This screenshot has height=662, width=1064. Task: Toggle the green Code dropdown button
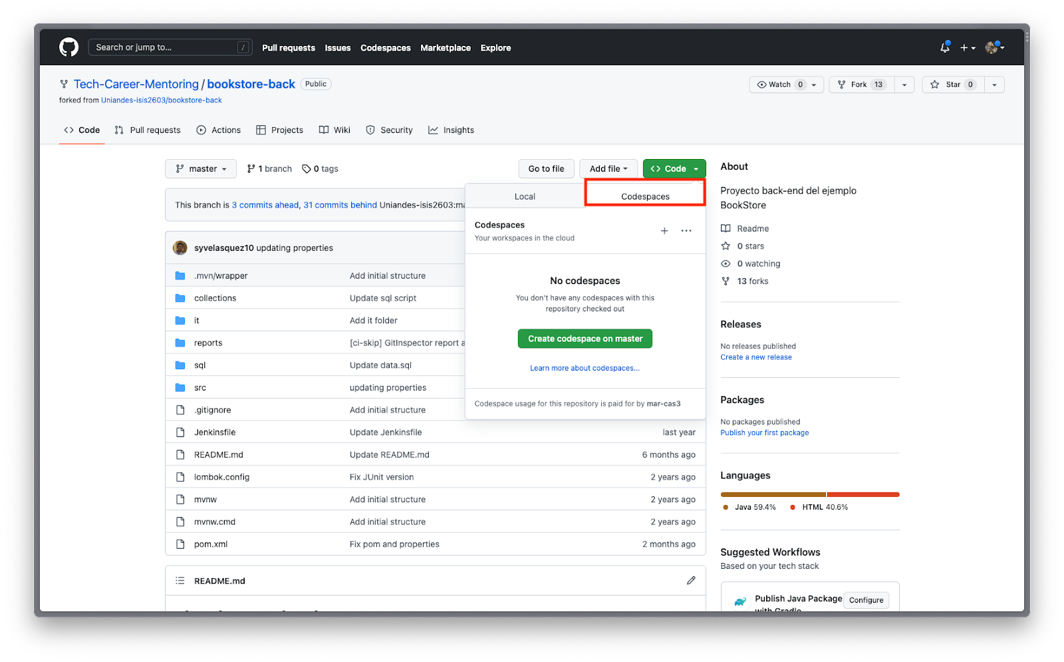674,169
